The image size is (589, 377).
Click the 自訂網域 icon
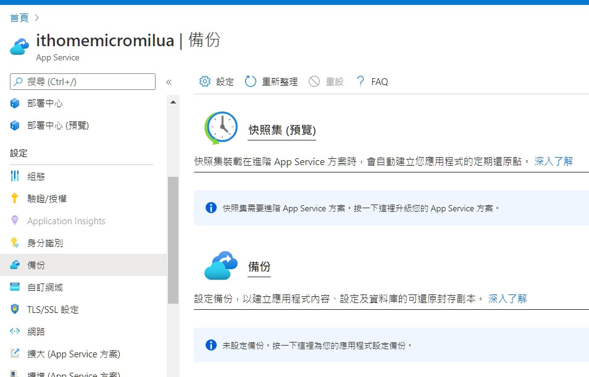15,287
